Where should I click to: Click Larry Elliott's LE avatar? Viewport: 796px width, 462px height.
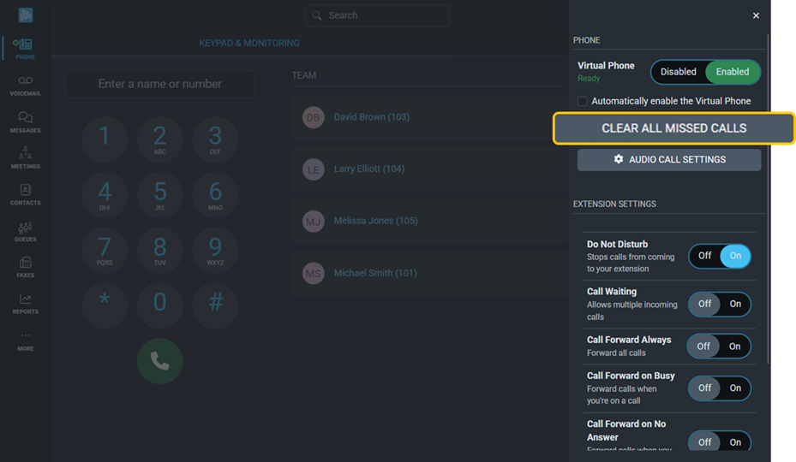click(314, 169)
